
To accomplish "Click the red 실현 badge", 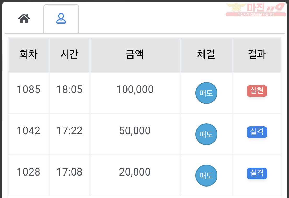I will 257,91.
